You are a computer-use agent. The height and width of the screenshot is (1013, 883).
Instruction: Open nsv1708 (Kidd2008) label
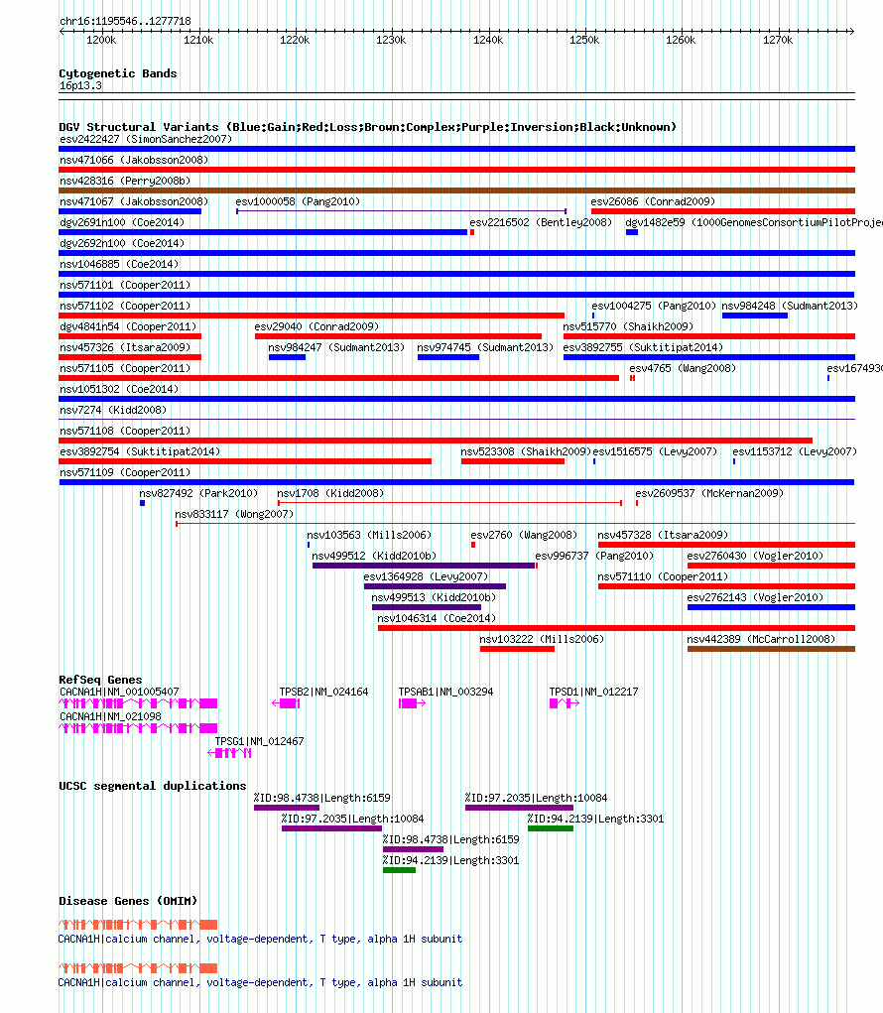330,493
